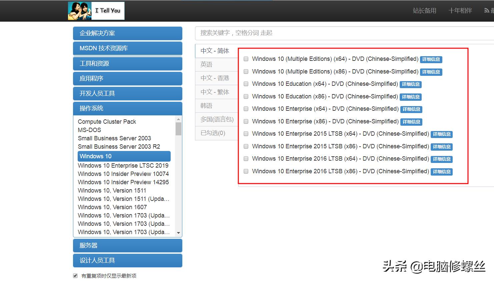This screenshot has height=281, width=494.
Task: Show 详细信息 for Windows 10 Education (x86)
Action: [411, 97]
